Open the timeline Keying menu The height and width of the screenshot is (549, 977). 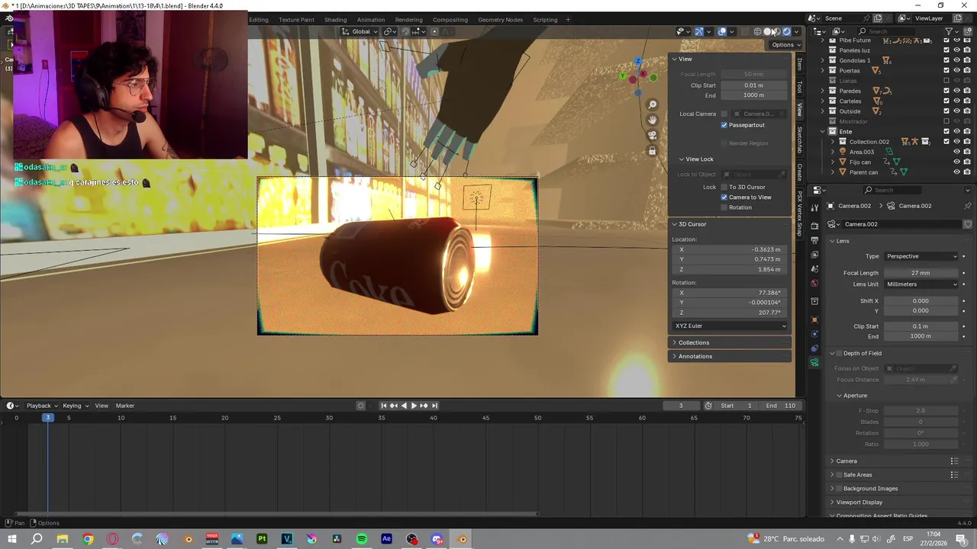[75, 406]
